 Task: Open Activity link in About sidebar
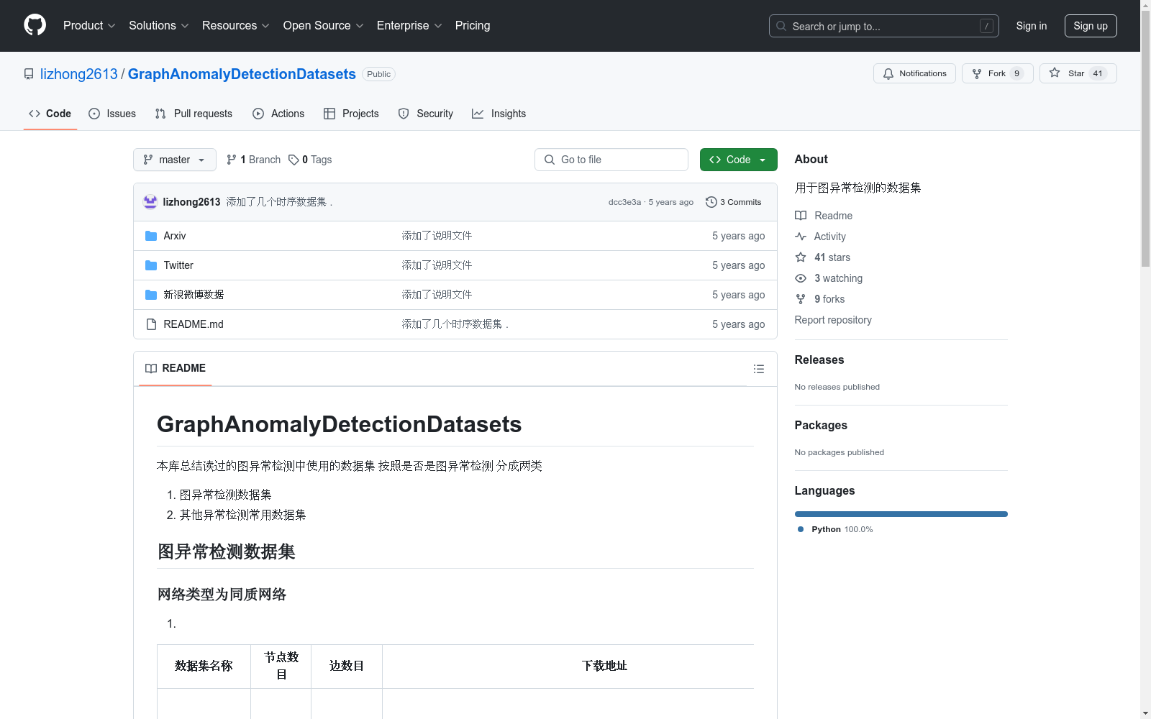click(x=820, y=237)
